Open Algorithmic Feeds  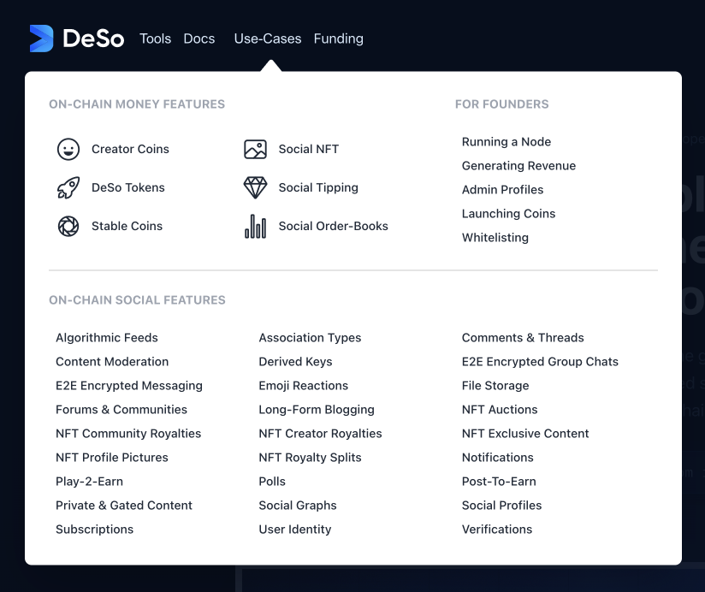click(x=107, y=338)
